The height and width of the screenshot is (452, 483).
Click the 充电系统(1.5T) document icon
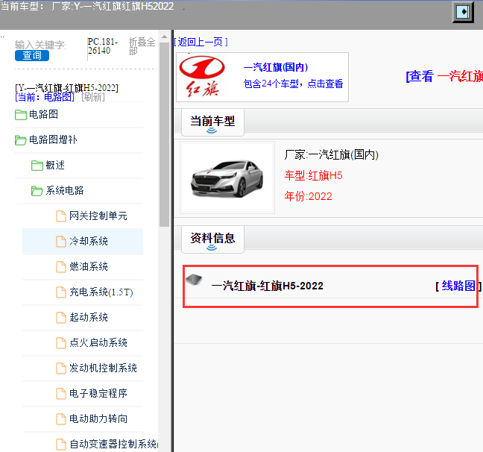61,292
